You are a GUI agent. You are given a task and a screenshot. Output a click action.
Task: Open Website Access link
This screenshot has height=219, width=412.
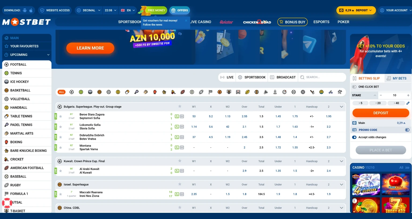point(55,10)
